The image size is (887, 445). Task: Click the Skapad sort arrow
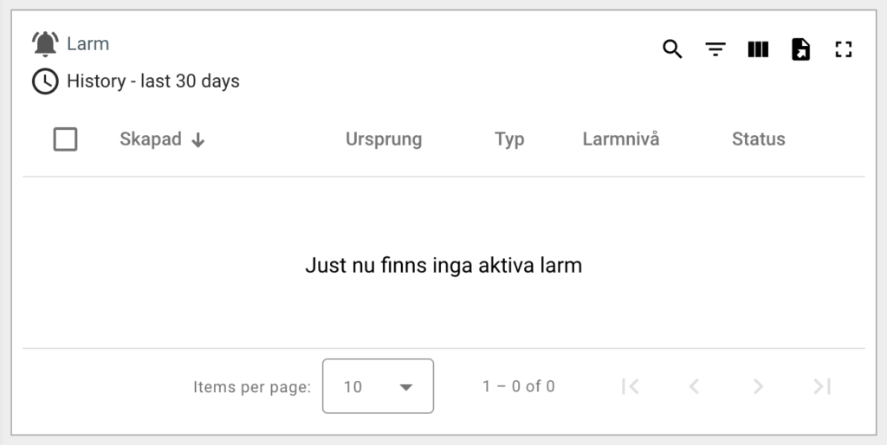pyautogui.click(x=198, y=140)
